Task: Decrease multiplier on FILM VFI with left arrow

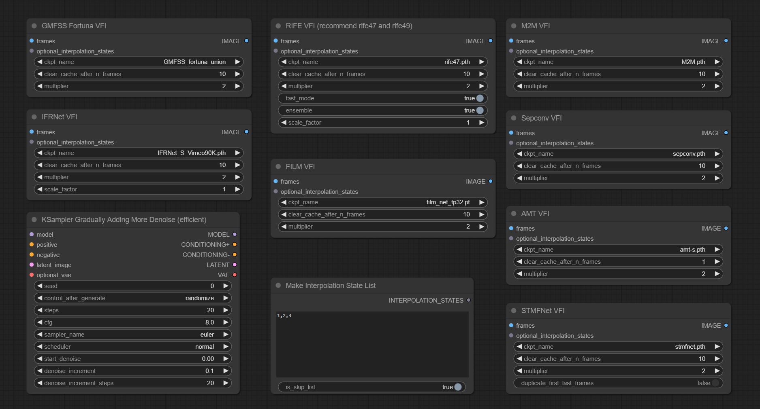Action: (x=284, y=227)
